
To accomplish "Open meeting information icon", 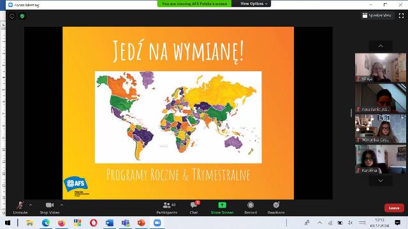I will (x=12, y=16).
